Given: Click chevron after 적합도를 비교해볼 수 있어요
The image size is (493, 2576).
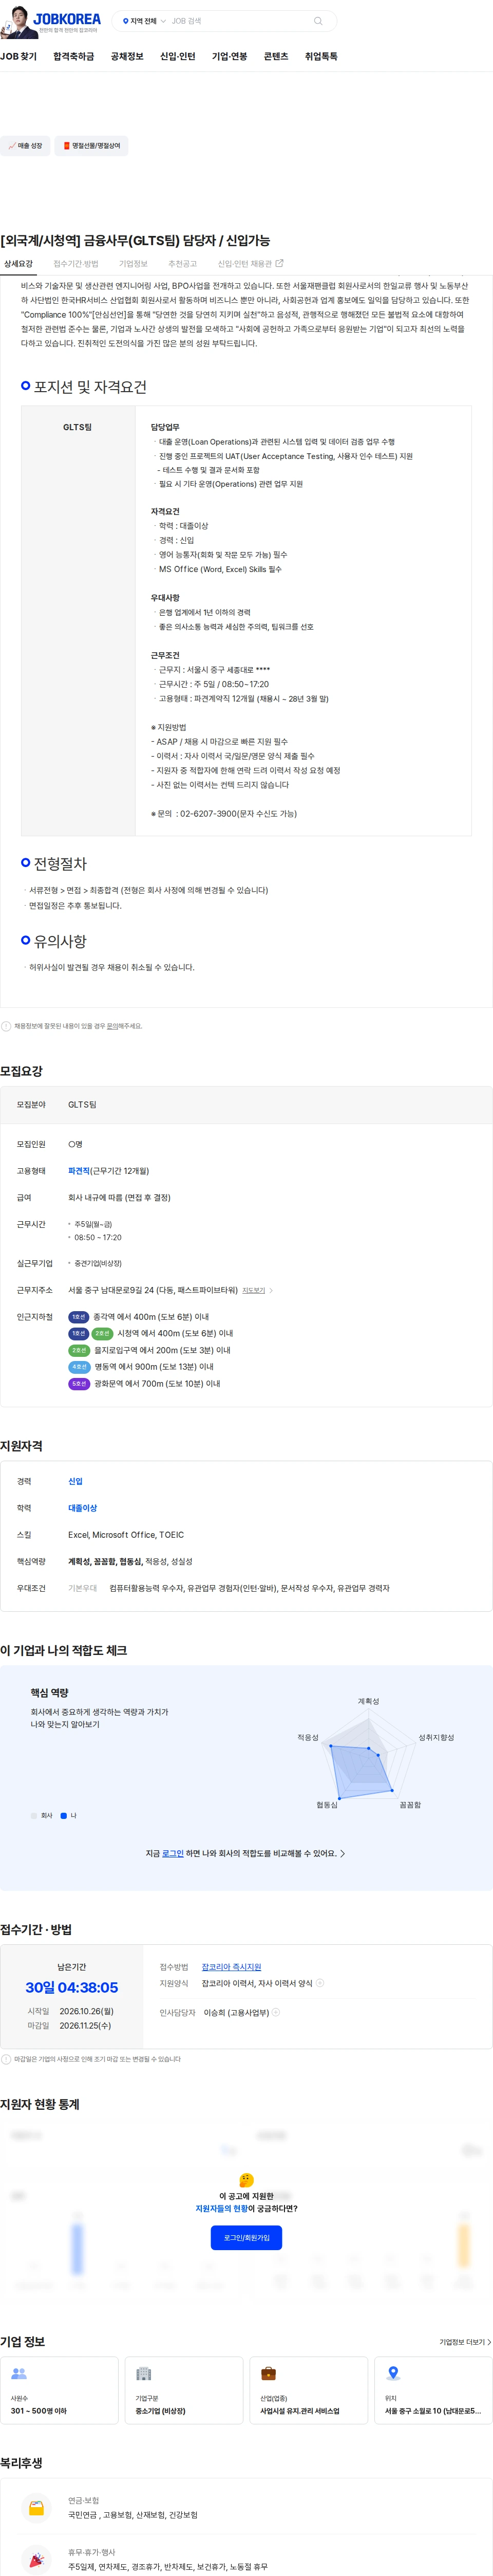Looking at the screenshot, I should [x=343, y=1853].
